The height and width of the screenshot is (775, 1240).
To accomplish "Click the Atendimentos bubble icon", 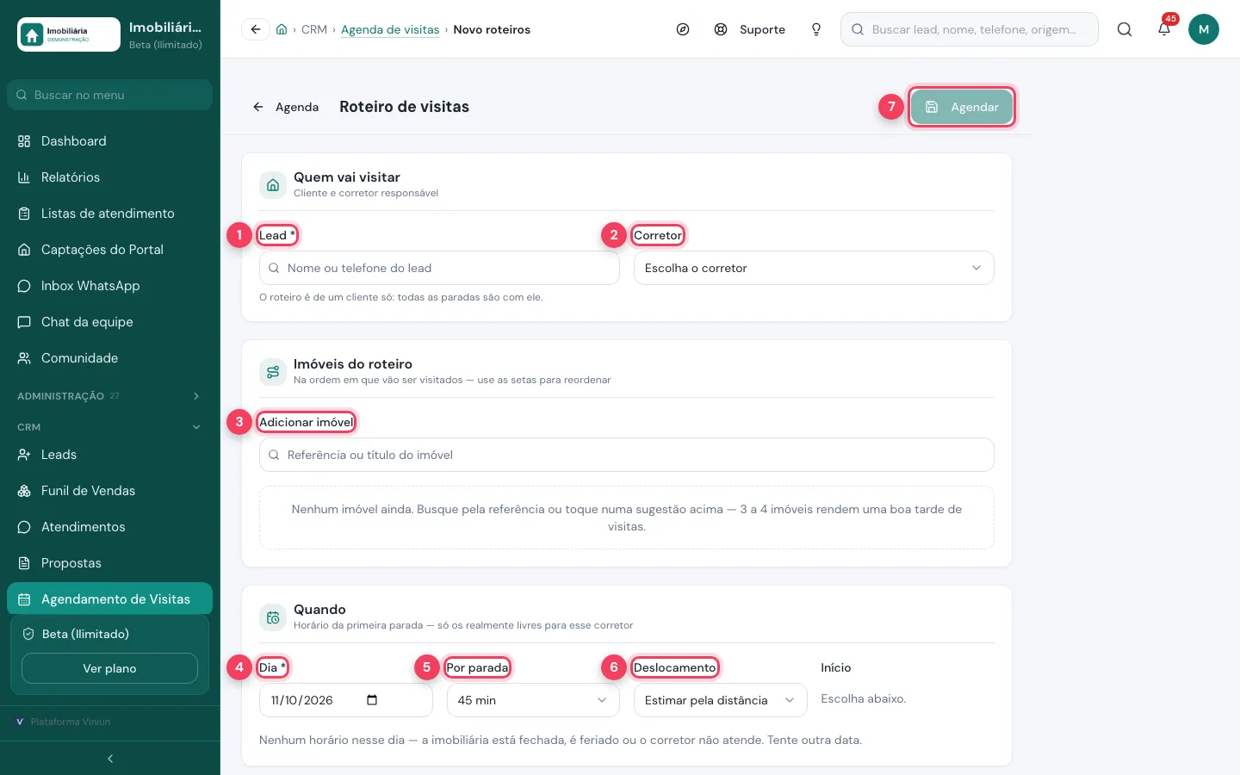I will click(x=24, y=527).
